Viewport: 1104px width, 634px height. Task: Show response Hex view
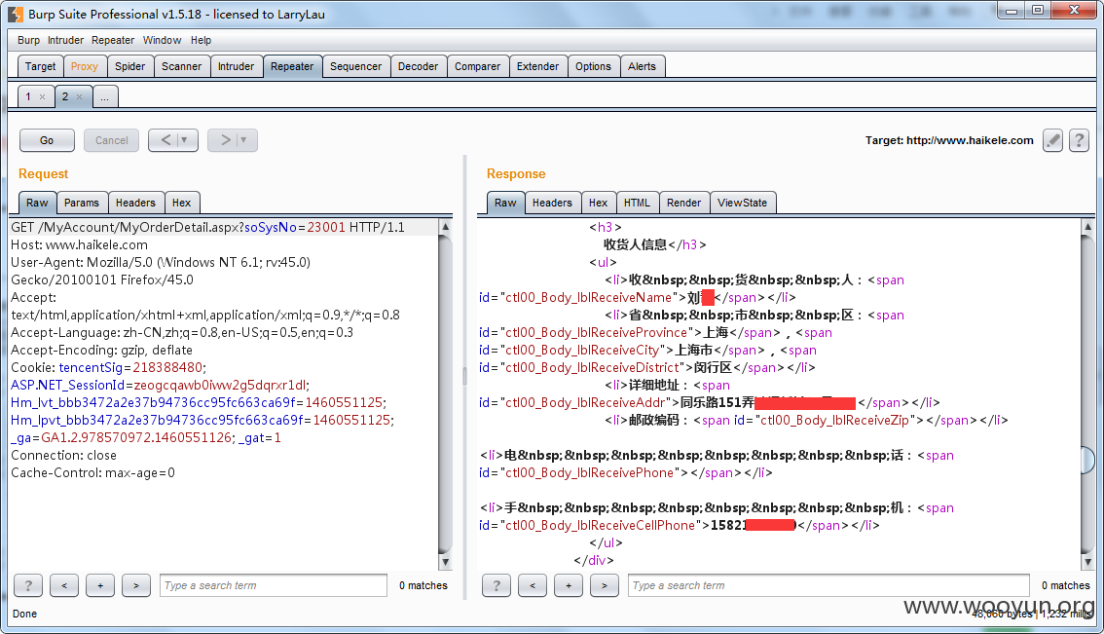click(599, 203)
